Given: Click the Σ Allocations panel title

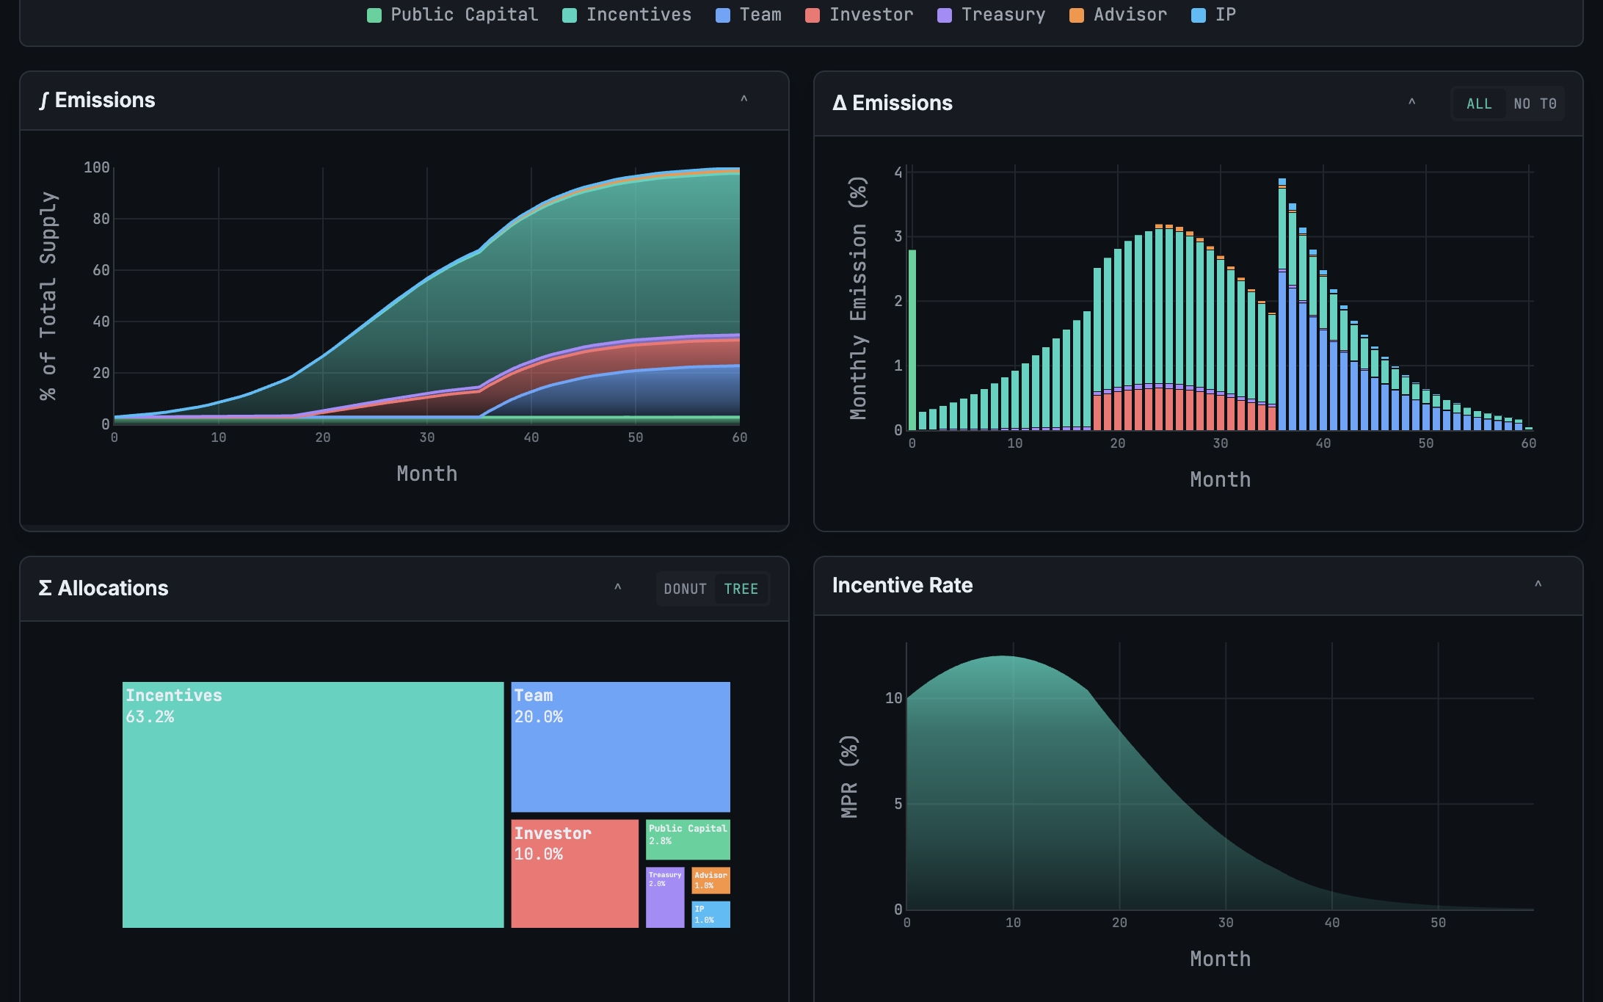Looking at the screenshot, I should click(x=103, y=588).
